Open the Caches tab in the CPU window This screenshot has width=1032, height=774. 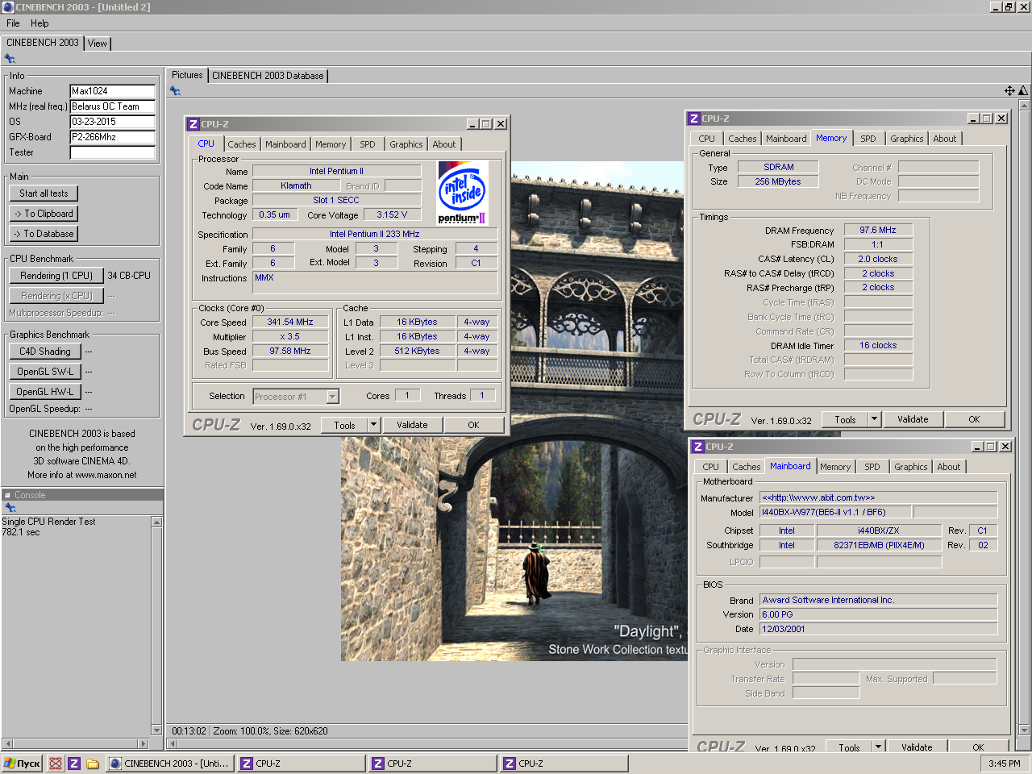(x=241, y=144)
